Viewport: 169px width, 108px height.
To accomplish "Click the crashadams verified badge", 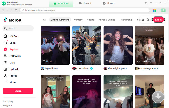I will point(92,68).
